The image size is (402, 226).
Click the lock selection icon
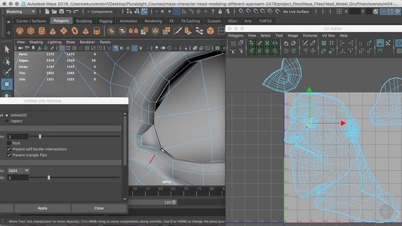[x=220, y=11]
